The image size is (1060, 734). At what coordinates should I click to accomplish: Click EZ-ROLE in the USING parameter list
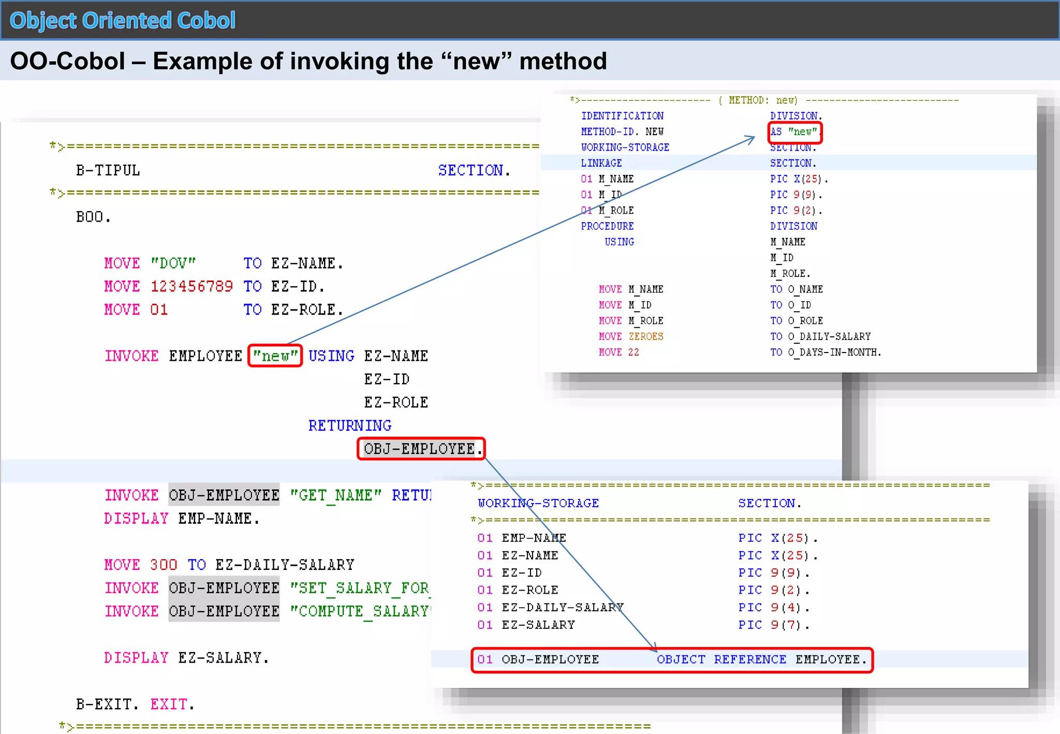click(396, 403)
